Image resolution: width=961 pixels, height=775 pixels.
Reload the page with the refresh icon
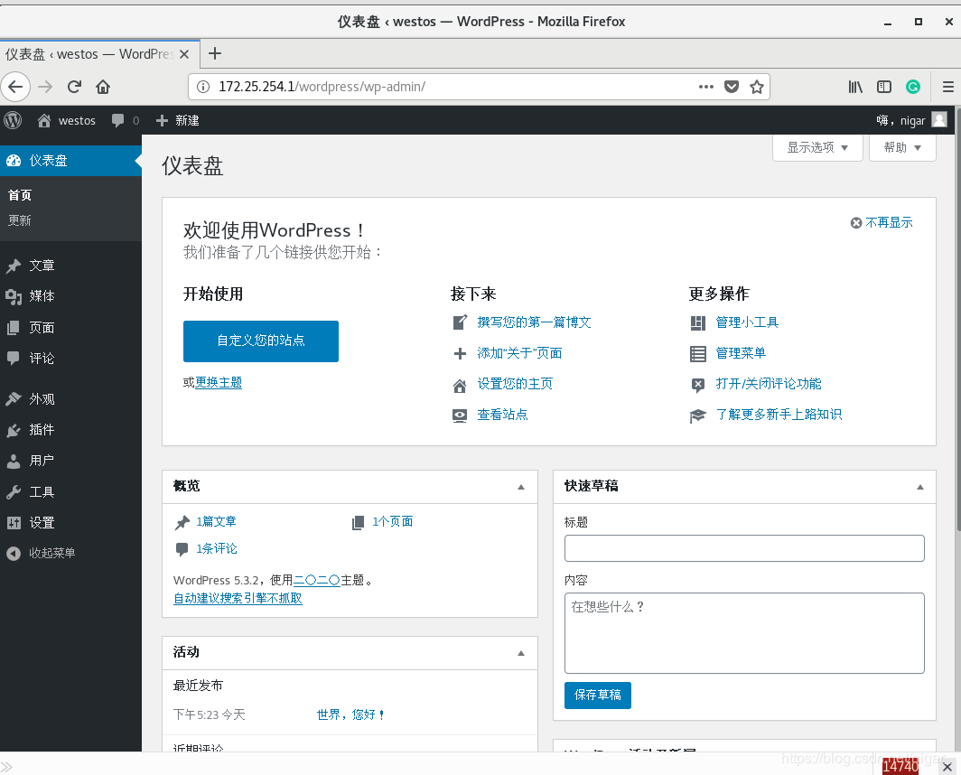point(74,87)
